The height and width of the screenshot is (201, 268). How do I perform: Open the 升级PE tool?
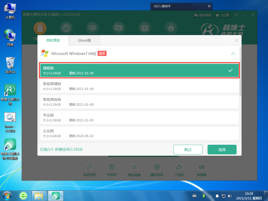pos(112,167)
